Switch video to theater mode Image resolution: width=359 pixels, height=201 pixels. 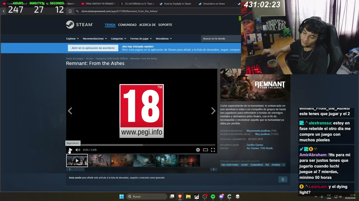pyautogui.click(x=205, y=150)
